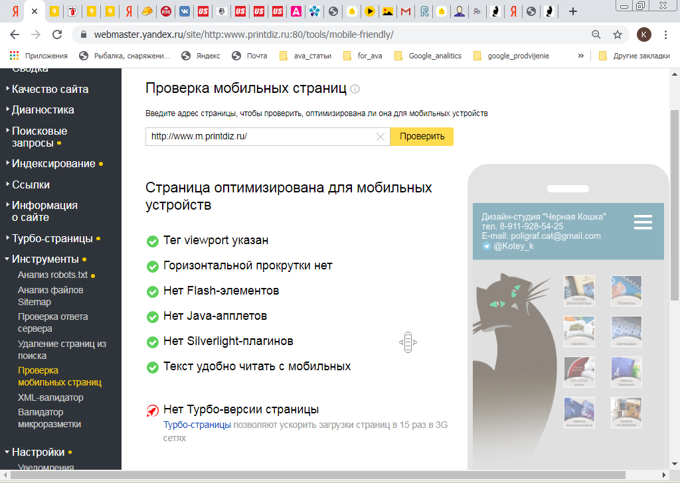The image size is (680, 483).
Task: Open Анализ robots.txt tool
Action: [x=52, y=275]
